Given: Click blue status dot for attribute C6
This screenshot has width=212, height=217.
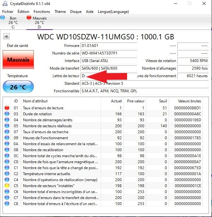Looking at the screenshot, I should 7,191.
